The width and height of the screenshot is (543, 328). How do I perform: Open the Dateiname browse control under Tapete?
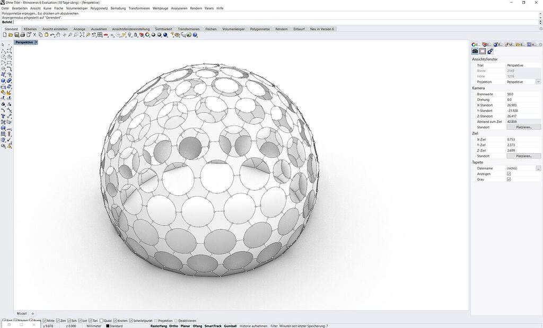[538, 168]
